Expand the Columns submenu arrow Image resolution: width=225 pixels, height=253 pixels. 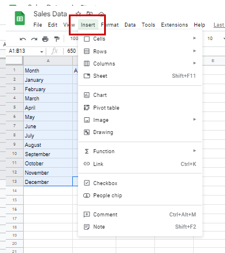point(194,63)
